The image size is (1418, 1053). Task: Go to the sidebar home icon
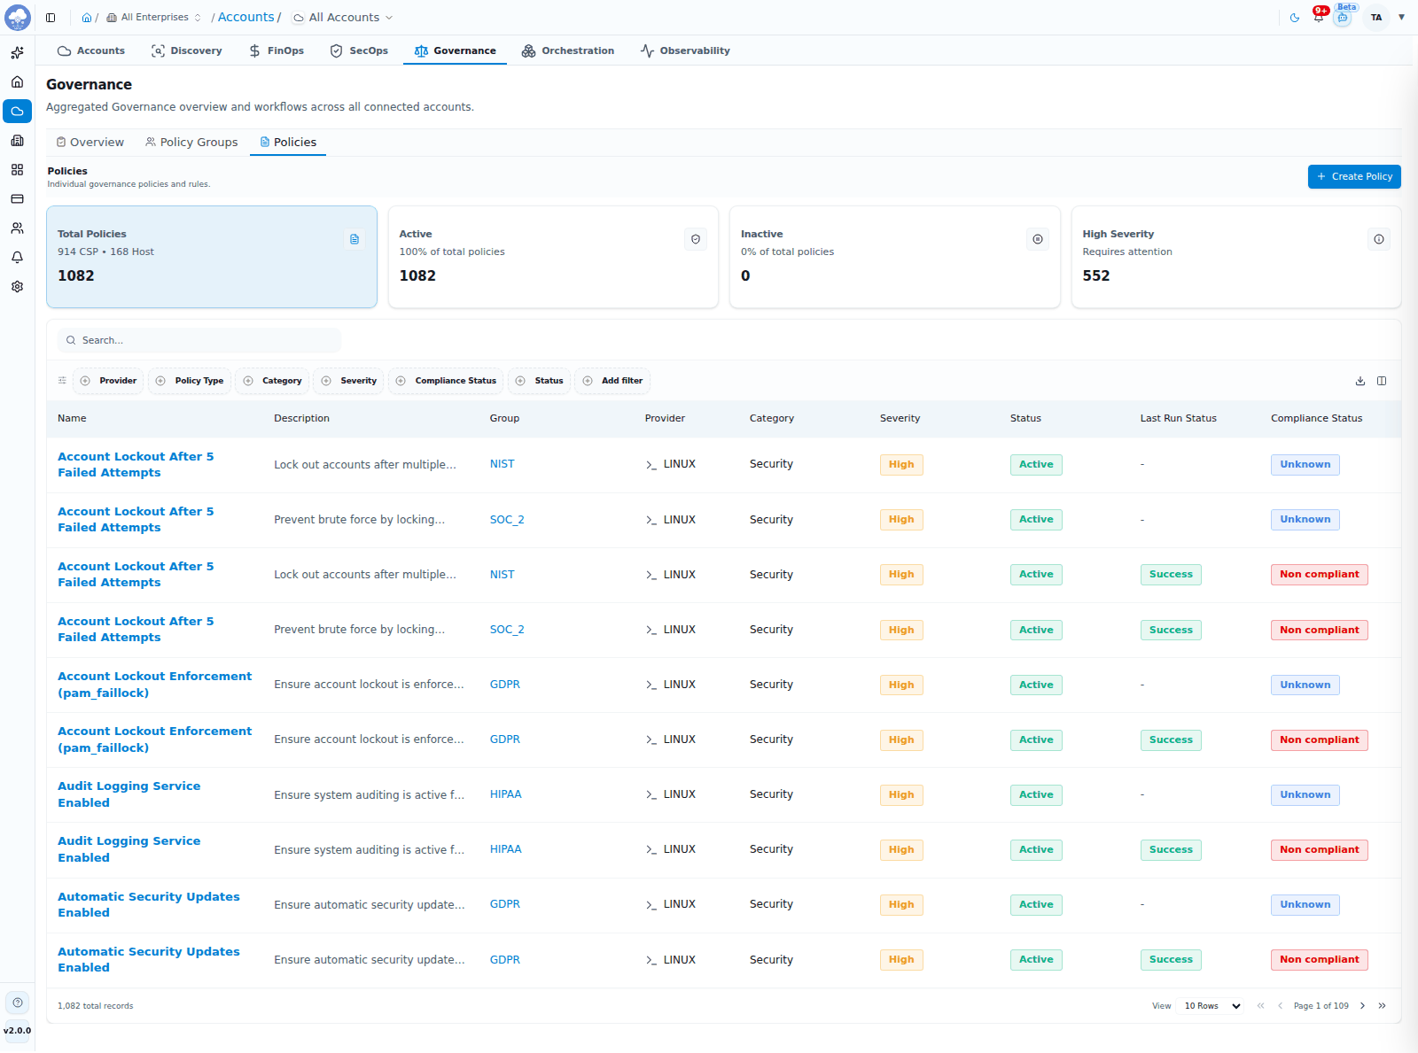(17, 82)
